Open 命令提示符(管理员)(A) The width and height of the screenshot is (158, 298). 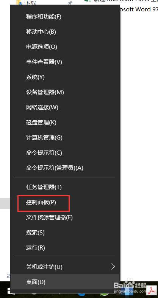click(x=65, y=168)
